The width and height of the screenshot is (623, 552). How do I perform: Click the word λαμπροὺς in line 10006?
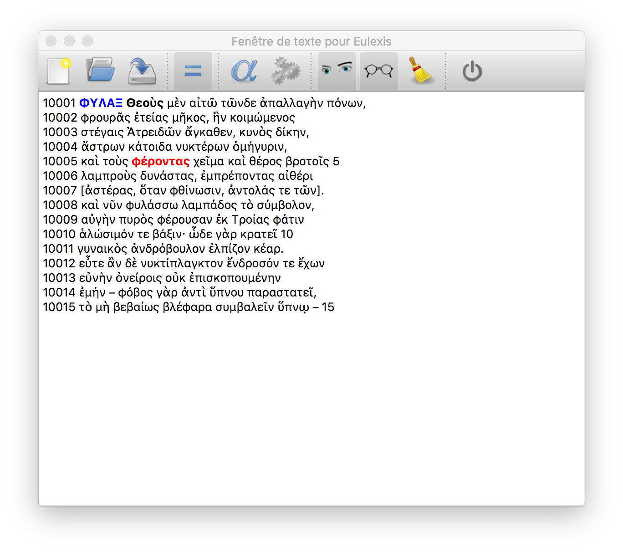coord(109,176)
